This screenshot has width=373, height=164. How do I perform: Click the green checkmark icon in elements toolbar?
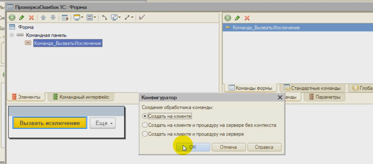click(142, 17)
